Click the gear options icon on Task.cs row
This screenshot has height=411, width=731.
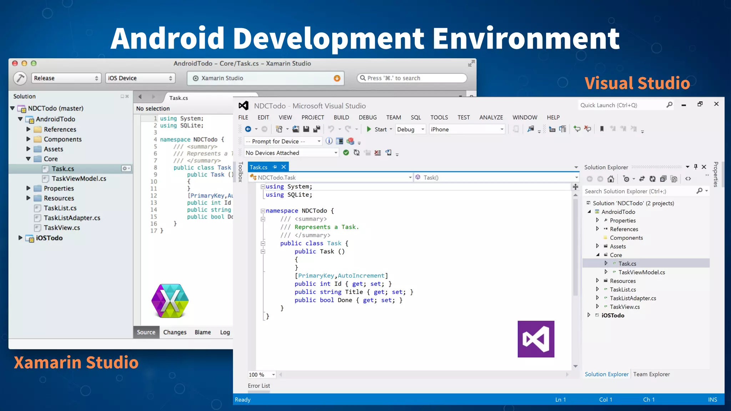pyautogui.click(x=126, y=168)
